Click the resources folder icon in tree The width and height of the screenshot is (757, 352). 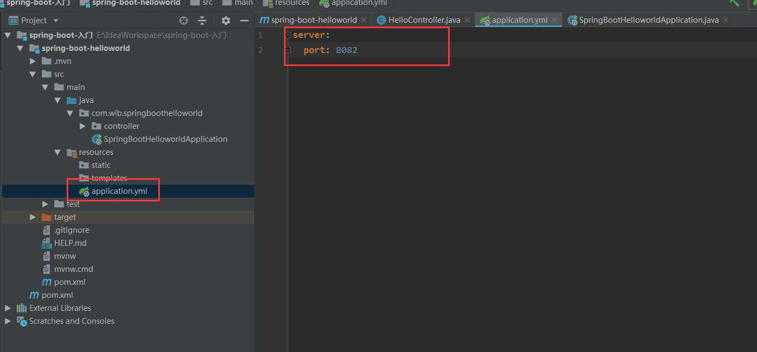point(72,152)
